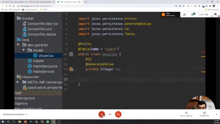Open a new browser tab
The image size is (220, 124).
coord(86,2)
